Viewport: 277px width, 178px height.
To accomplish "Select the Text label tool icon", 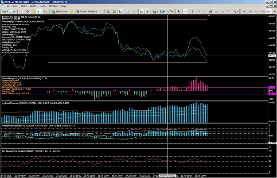I will pos(222,12).
